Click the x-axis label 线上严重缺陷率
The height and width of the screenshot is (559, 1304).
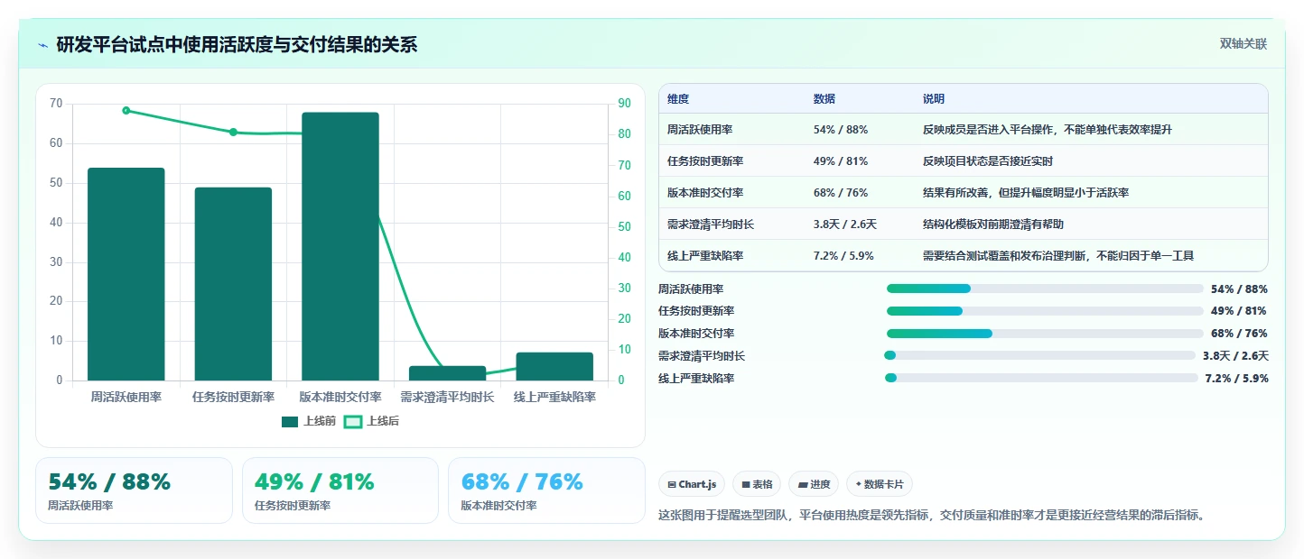tap(554, 397)
